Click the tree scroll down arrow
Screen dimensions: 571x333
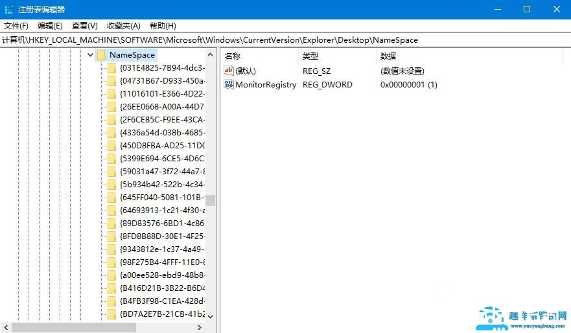click(210, 316)
